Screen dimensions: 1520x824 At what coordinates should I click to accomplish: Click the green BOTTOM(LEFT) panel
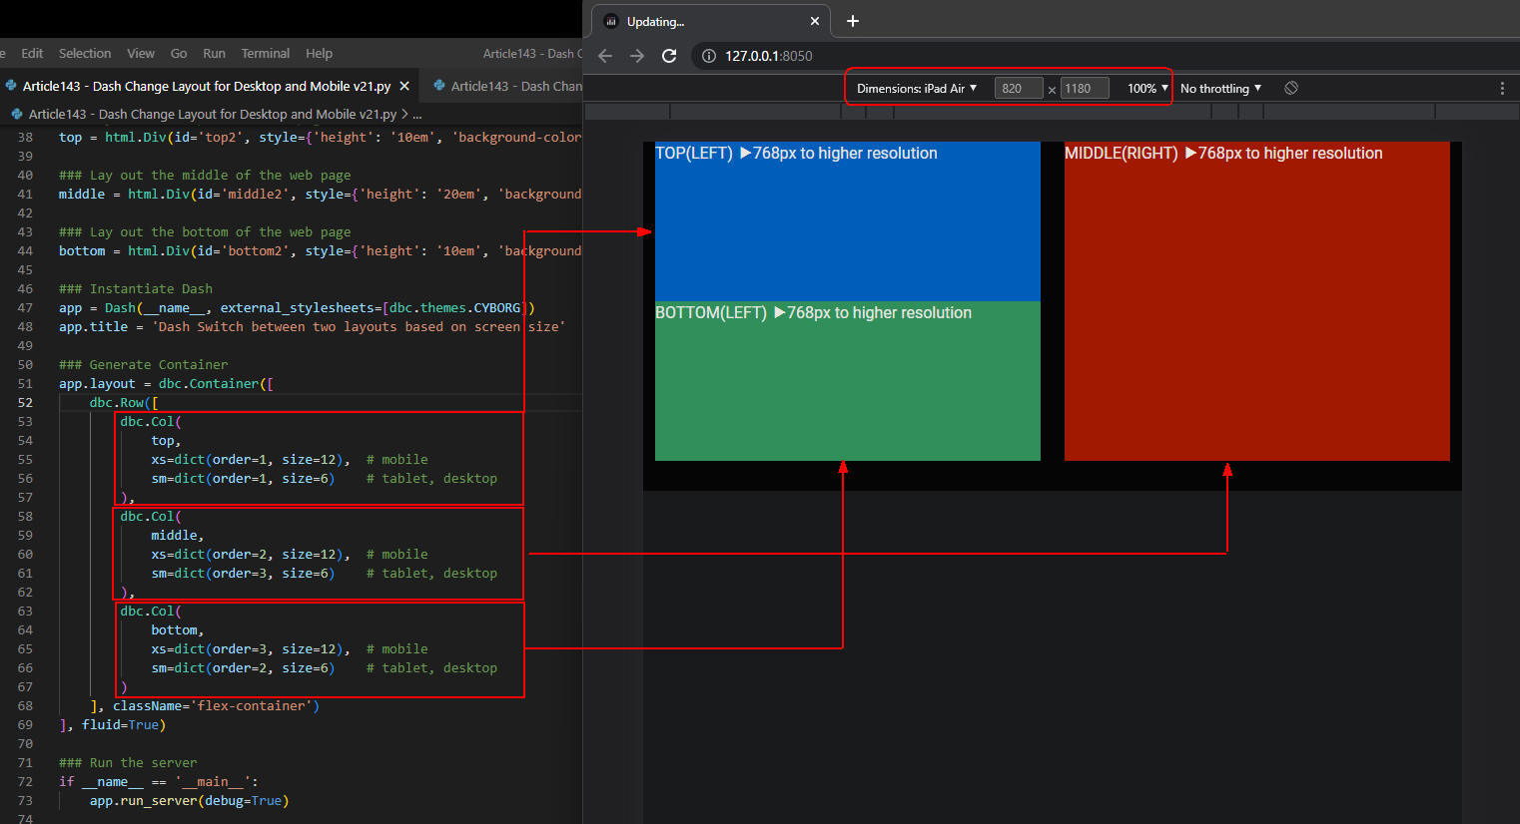(848, 381)
